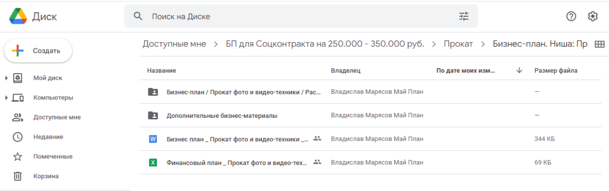Viewport: 609px width, 191px height.
Task: Click the Размер файла column header
Action: coord(556,71)
